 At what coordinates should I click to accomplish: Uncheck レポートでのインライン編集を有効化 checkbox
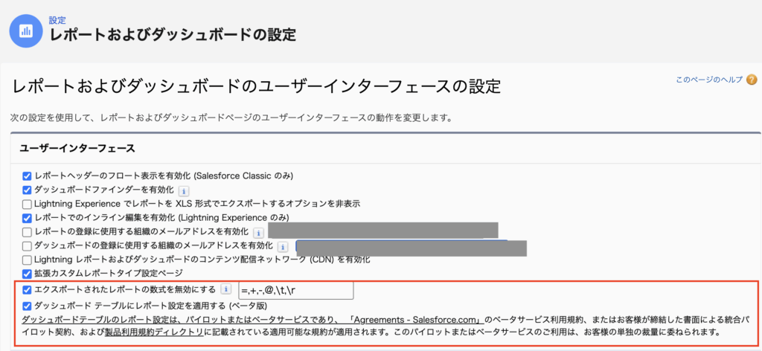27,218
